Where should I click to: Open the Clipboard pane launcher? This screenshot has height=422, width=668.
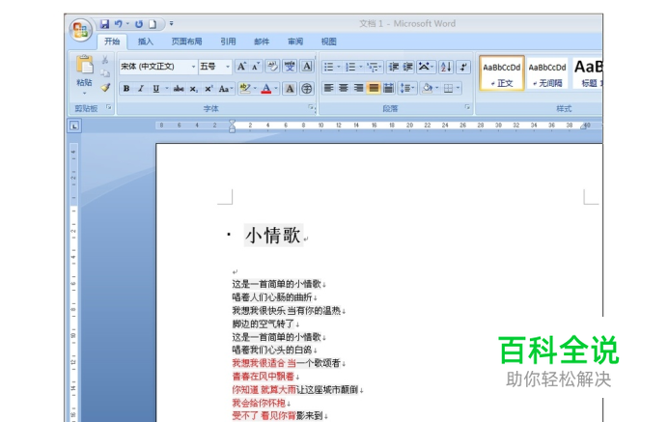(x=109, y=107)
